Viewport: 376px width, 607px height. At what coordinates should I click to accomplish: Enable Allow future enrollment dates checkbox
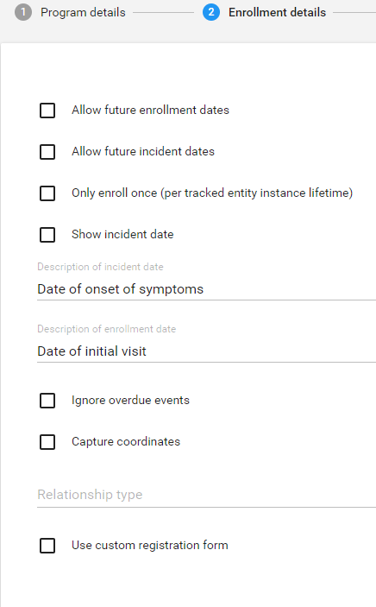(x=47, y=111)
